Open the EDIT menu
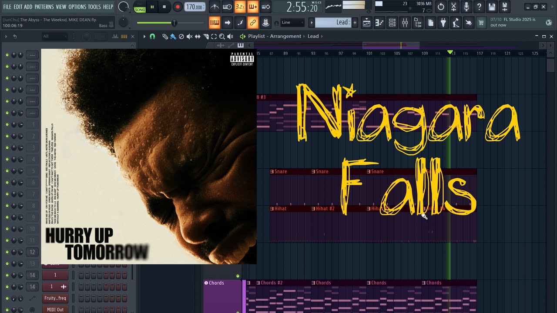Image resolution: width=557 pixels, height=313 pixels. (x=18, y=7)
